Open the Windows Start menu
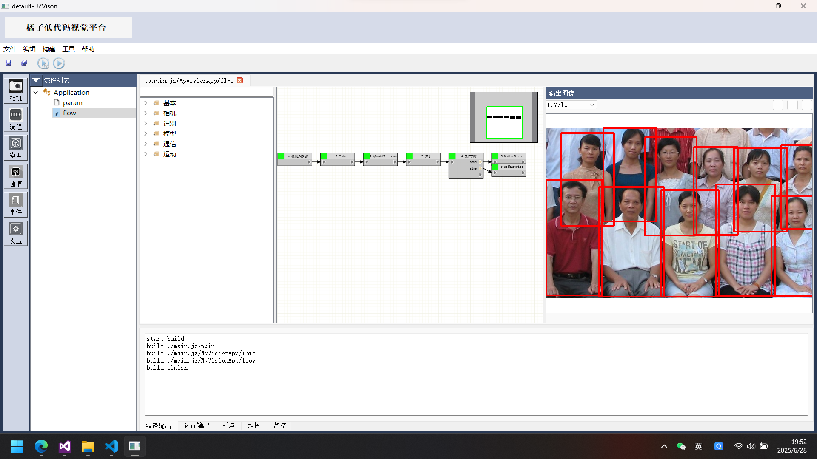The width and height of the screenshot is (817, 459). click(x=17, y=446)
